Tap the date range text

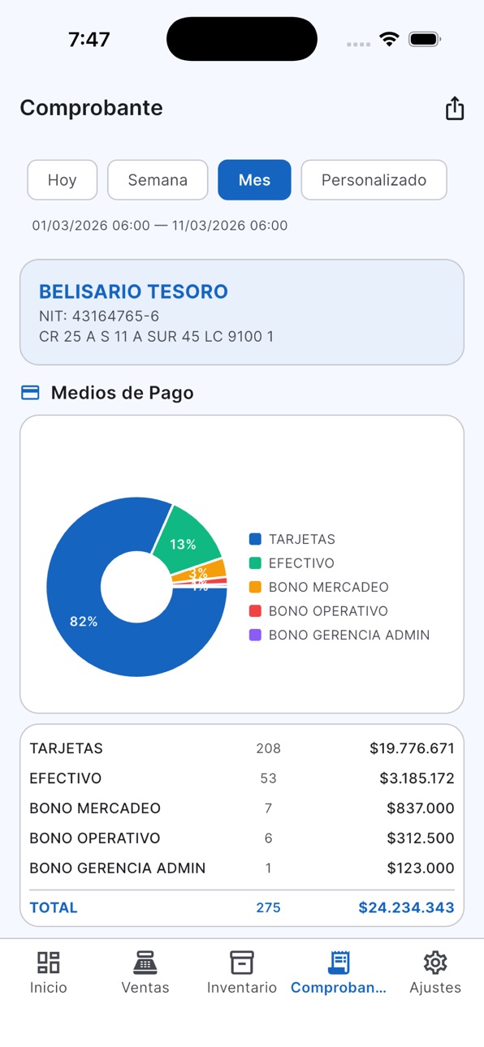coord(160,226)
